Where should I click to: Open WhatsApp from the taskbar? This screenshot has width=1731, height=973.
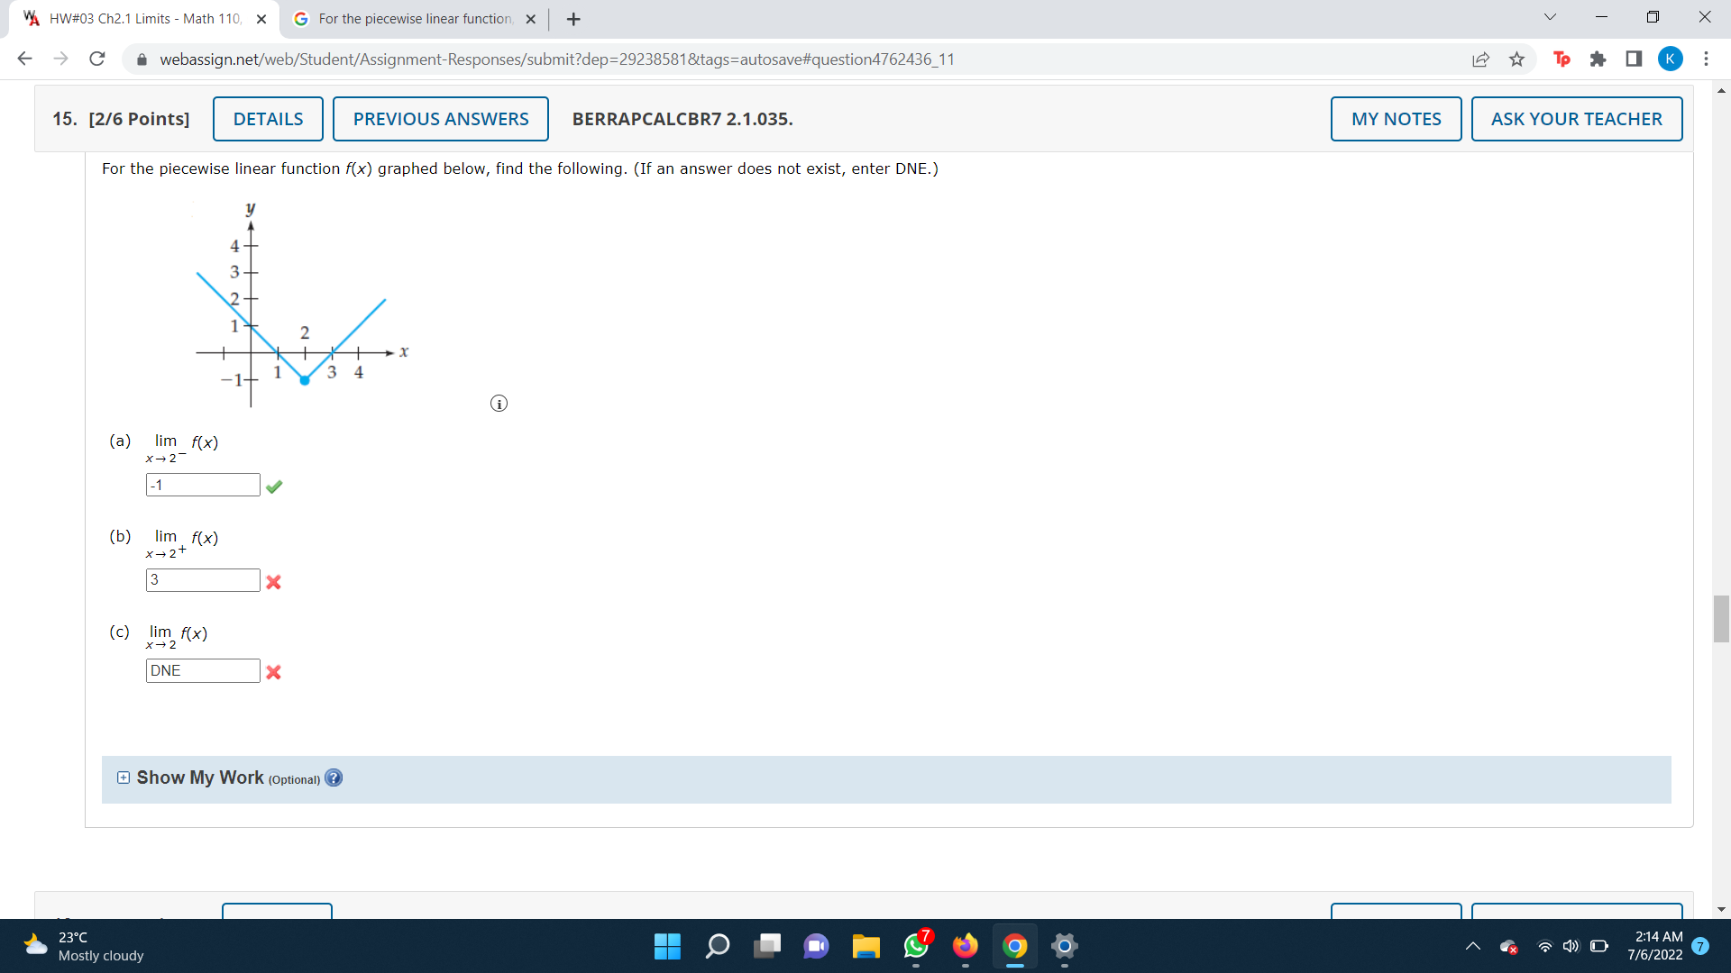click(x=915, y=947)
